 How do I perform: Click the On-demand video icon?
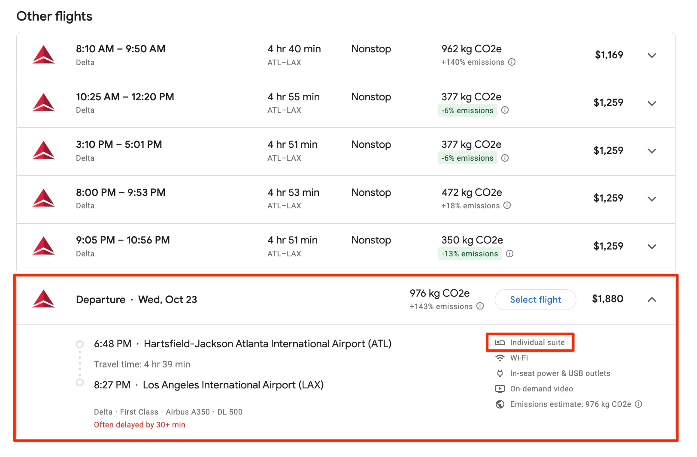pyautogui.click(x=500, y=389)
